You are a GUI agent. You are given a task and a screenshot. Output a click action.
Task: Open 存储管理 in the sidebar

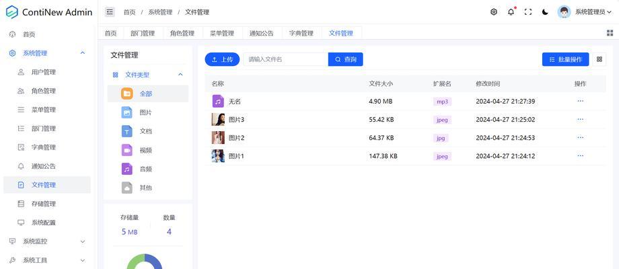[47, 204]
